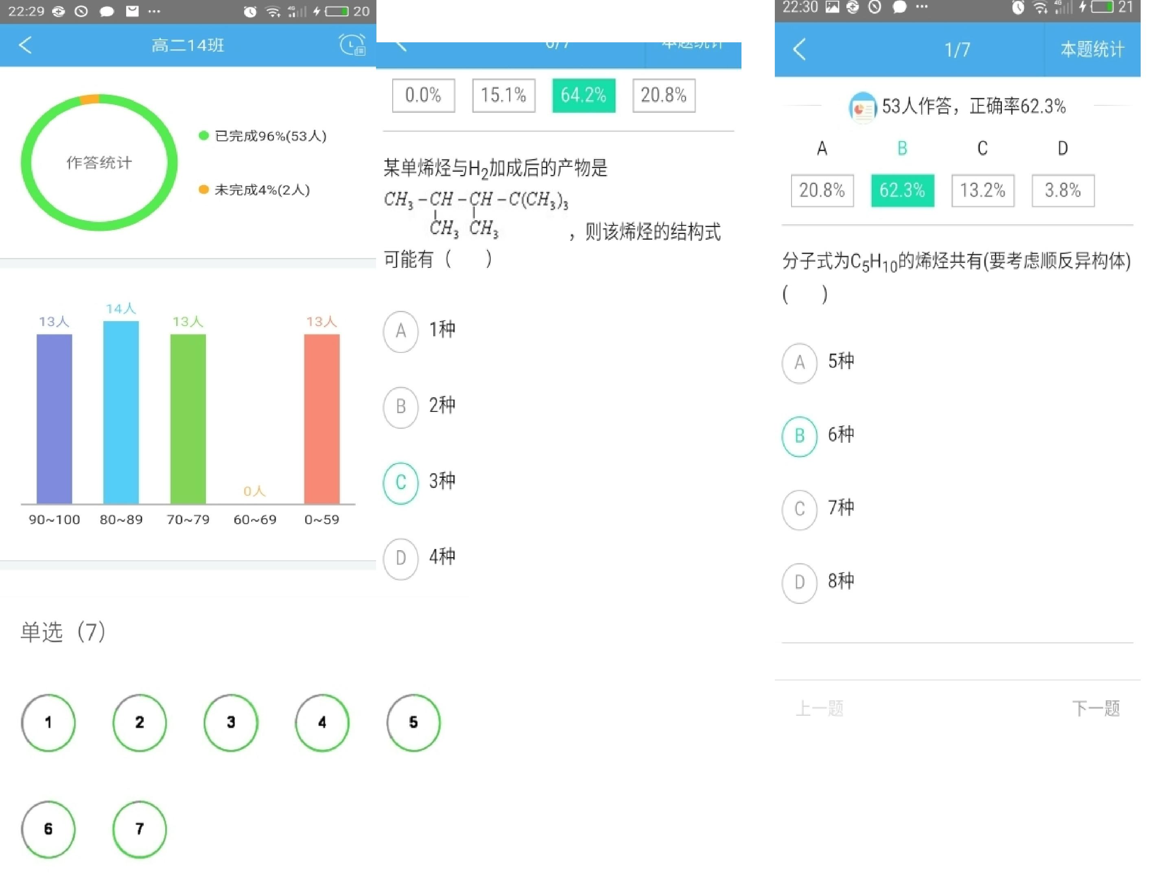Tap the 64.2% highlighted percentage box
Screen dimensions: 1172x879
point(583,95)
